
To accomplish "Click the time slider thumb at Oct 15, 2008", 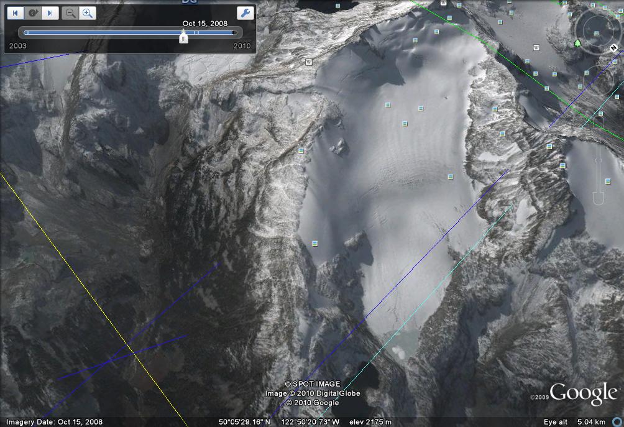I will (x=183, y=38).
